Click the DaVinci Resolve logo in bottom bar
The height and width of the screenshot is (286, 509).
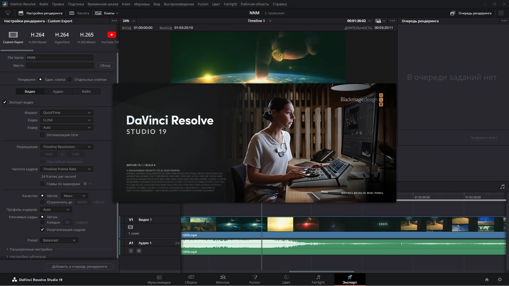(x=14, y=280)
